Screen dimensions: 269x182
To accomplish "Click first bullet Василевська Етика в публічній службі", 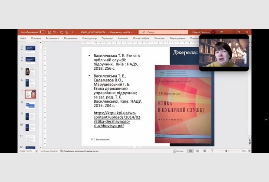I will (x=116, y=62).
